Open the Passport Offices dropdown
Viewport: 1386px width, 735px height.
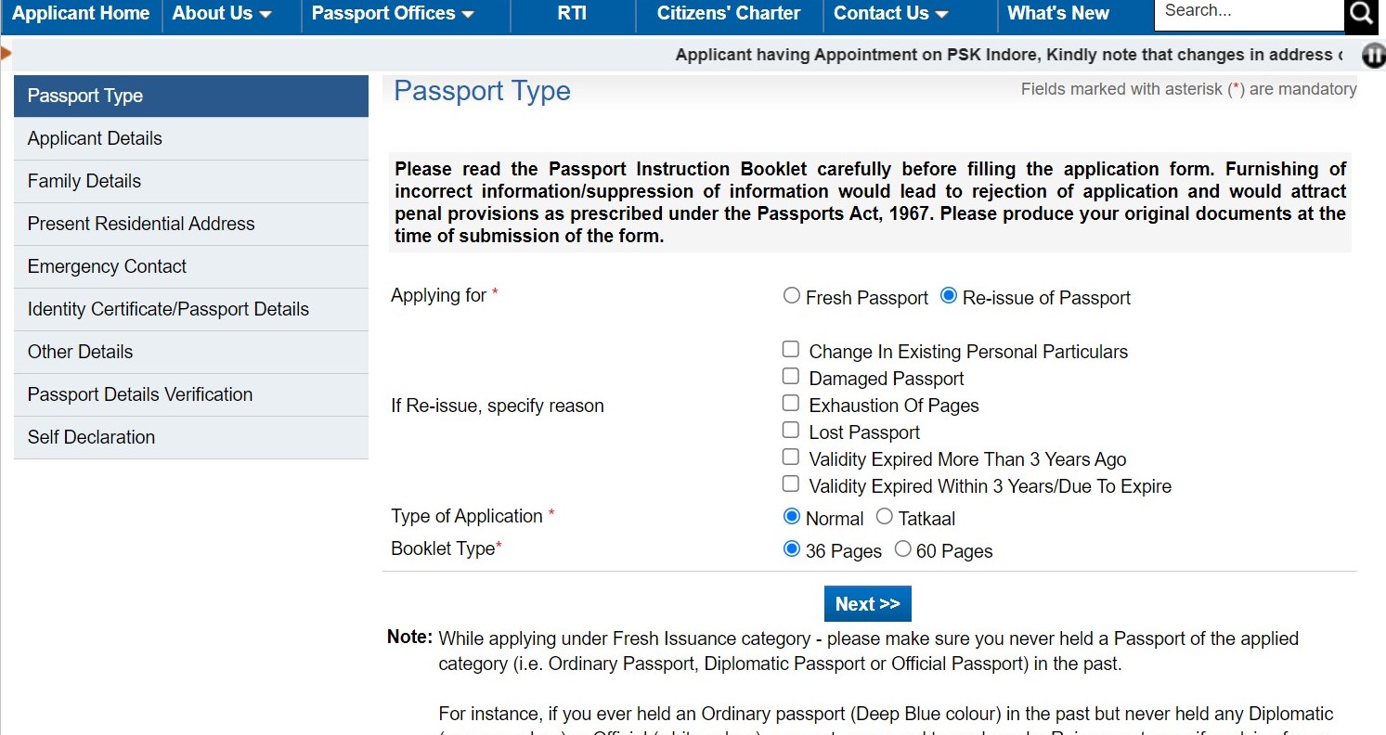tap(393, 14)
